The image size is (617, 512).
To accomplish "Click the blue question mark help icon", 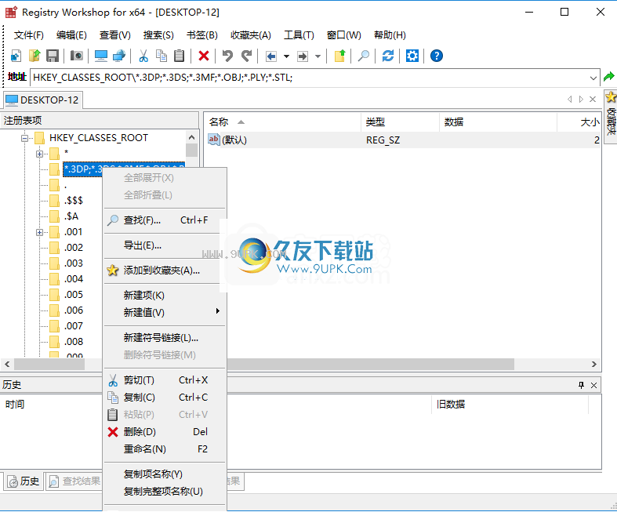I will [x=437, y=56].
